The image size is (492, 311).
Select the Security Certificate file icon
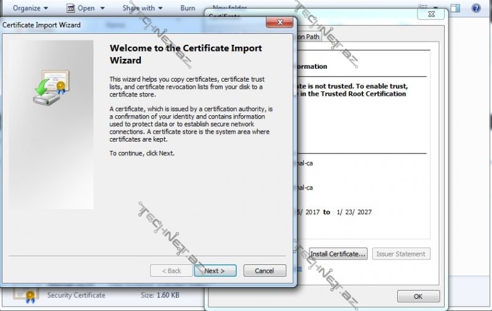pos(26,295)
